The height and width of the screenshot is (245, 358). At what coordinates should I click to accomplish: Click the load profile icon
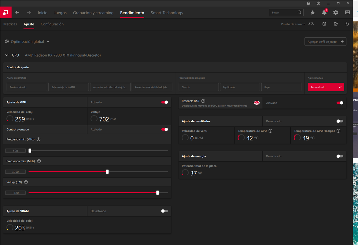324,24
